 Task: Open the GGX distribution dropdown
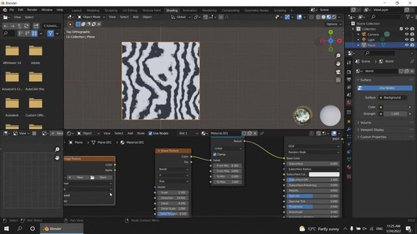pyautogui.click(x=313, y=146)
